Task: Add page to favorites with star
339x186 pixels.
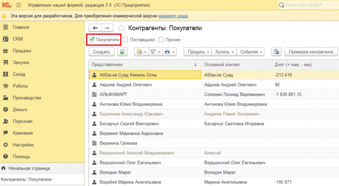Action: point(121,28)
